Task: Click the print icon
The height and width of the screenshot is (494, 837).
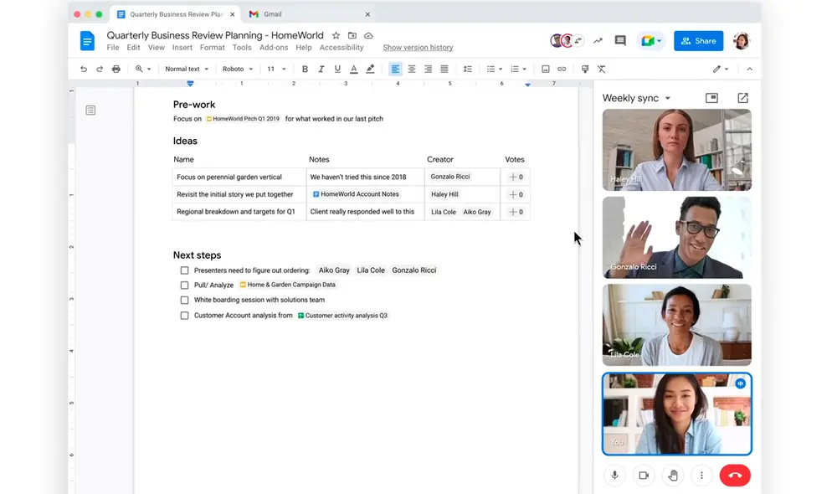Action: coord(116,69)
